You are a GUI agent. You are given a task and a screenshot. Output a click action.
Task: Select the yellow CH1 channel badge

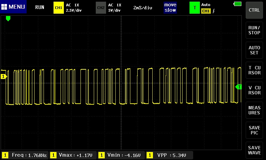59,8
